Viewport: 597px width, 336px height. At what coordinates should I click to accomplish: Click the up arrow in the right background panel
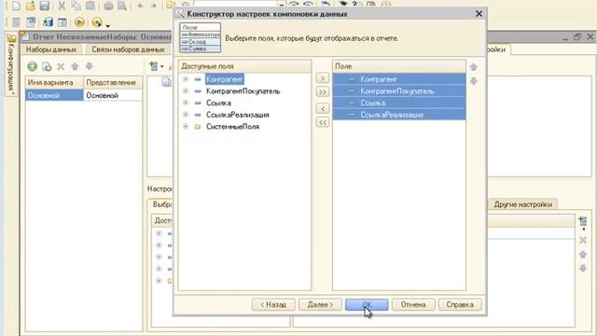pyautogui.click(x=582, y=254)
